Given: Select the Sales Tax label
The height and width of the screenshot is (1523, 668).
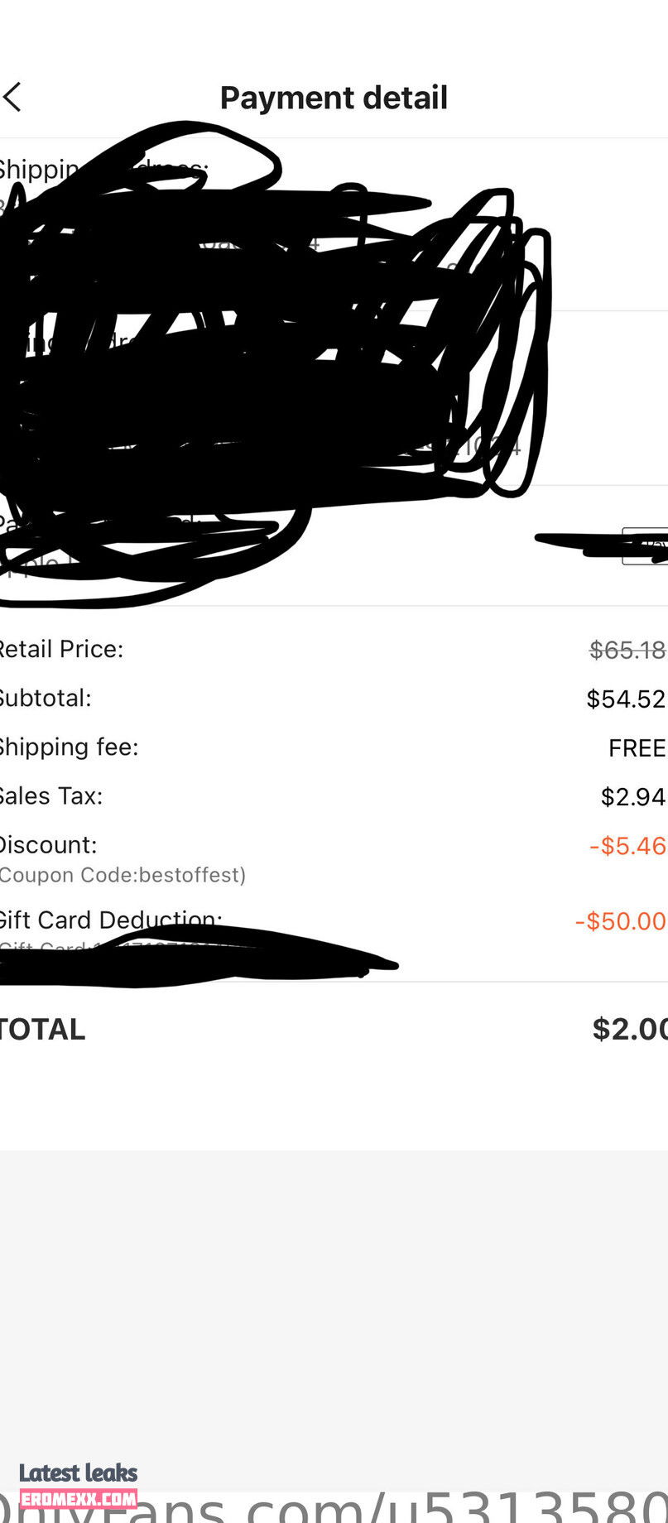Looking at the screenshot, I should click(51, 796).
